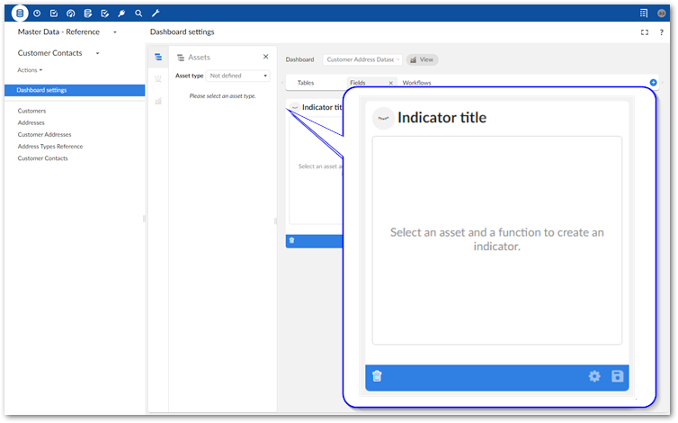
Task: Click the plug icon in the top bar
Action: click(120, 13)
